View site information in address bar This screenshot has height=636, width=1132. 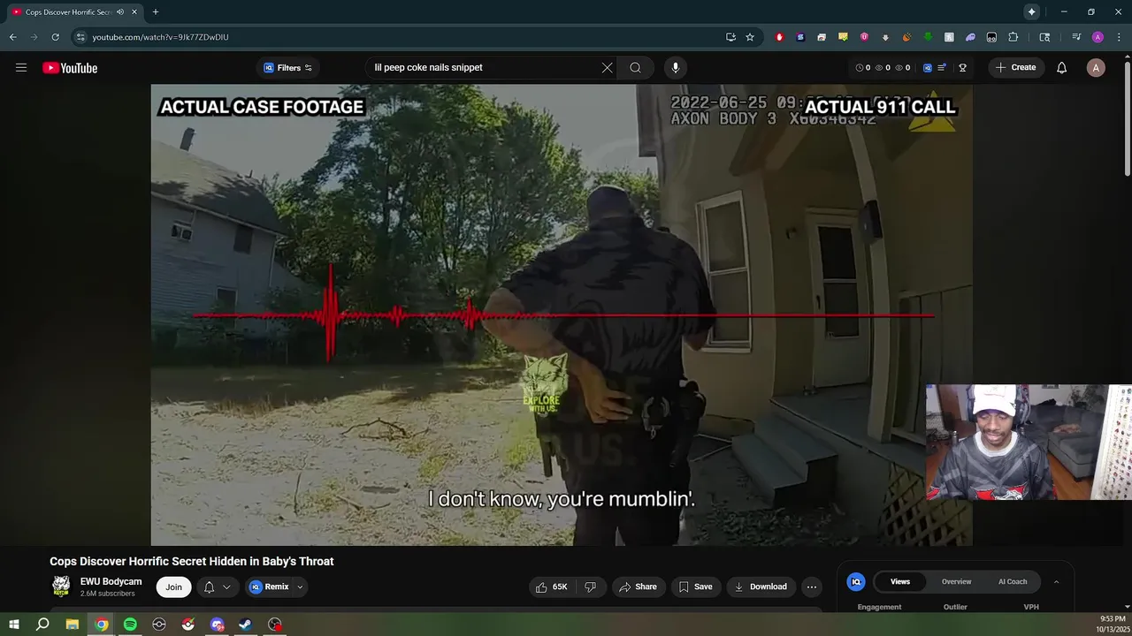tap(80, 37)
